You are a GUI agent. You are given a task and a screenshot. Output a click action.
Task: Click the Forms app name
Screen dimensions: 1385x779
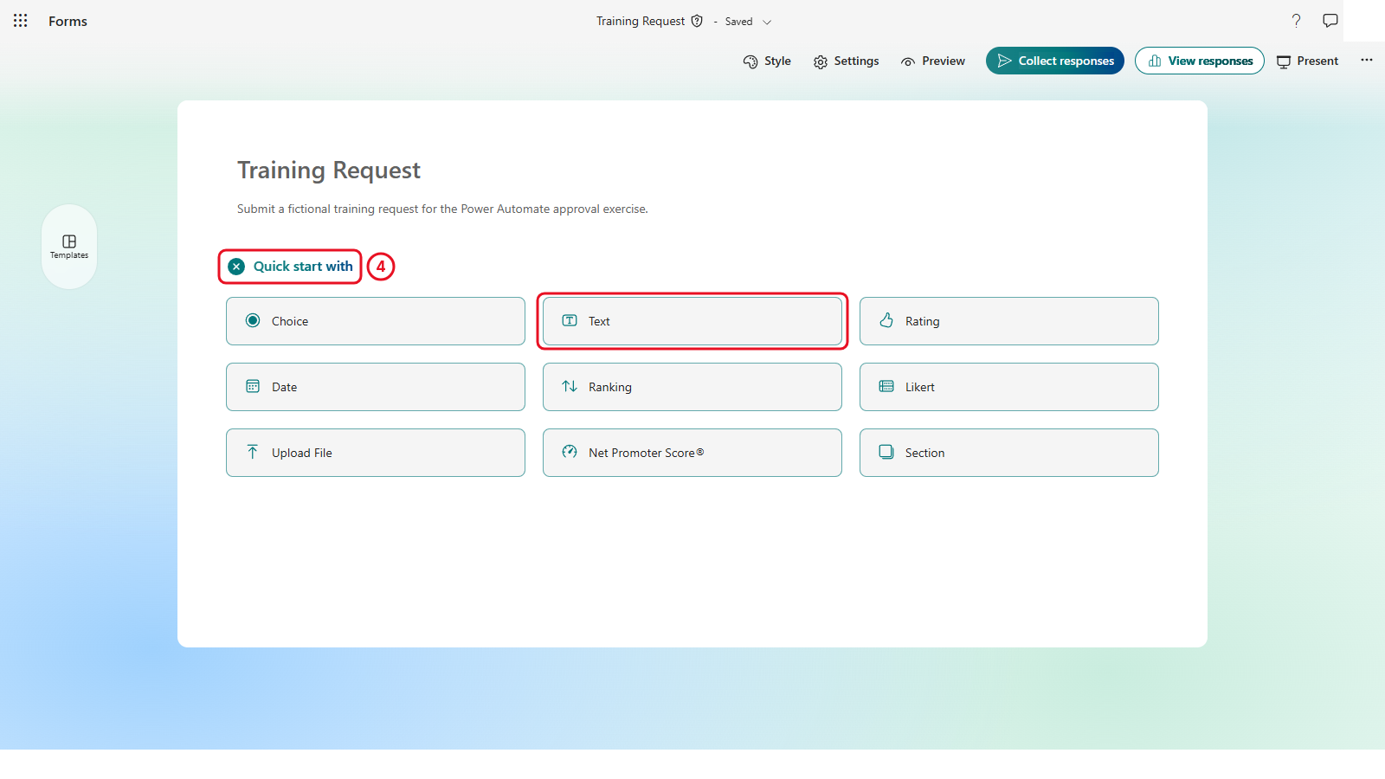[68, 21]
